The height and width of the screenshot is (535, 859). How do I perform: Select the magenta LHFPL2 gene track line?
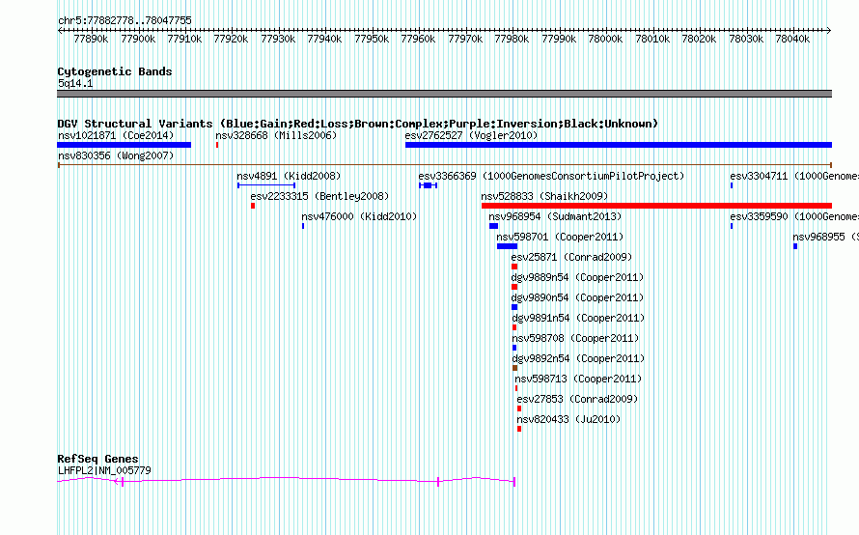pos(286,481)
